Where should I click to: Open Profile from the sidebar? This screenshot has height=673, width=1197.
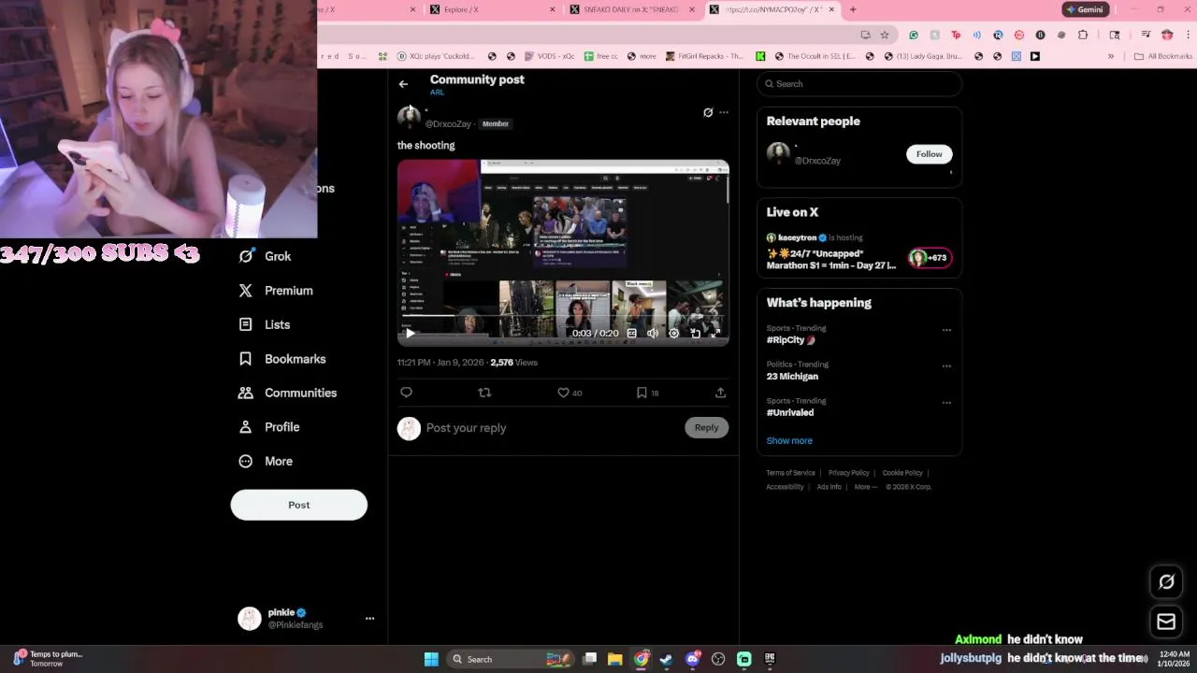click(269, 427)
